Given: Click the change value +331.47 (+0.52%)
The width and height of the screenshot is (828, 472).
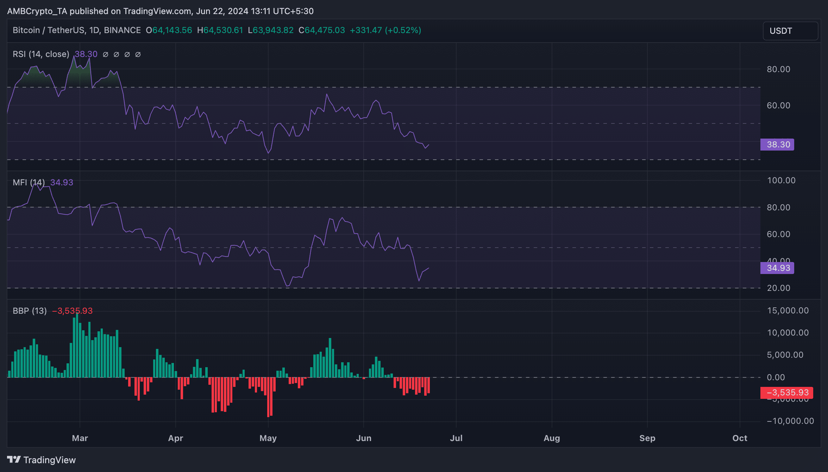Looking at the screenshot, I should [x=385, y=30].
